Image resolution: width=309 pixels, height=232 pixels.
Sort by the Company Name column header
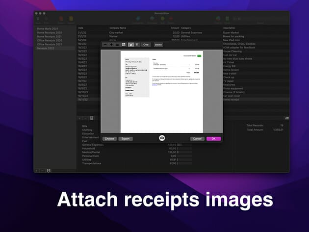[x=118, y=28]
